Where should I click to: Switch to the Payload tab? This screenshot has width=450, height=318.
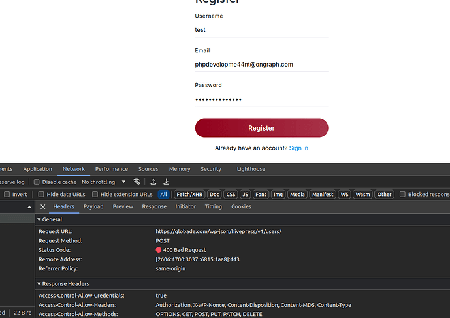pos(93,207)
